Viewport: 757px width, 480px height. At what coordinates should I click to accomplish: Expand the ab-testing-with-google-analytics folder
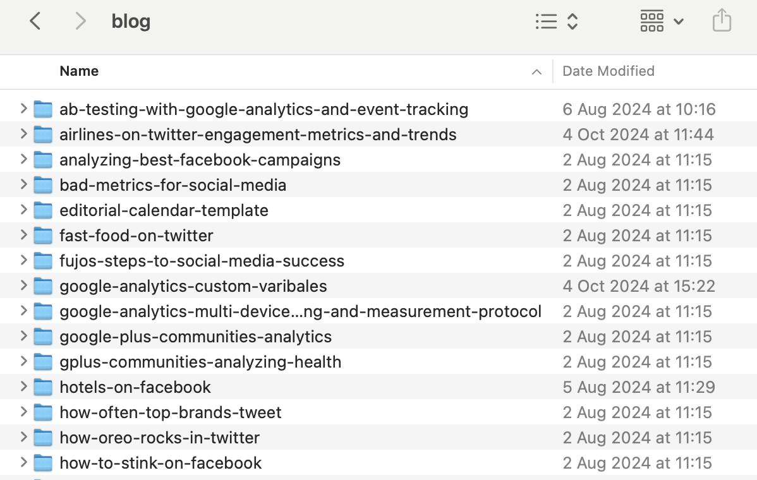pyautogui.click(x=23, y=109)
